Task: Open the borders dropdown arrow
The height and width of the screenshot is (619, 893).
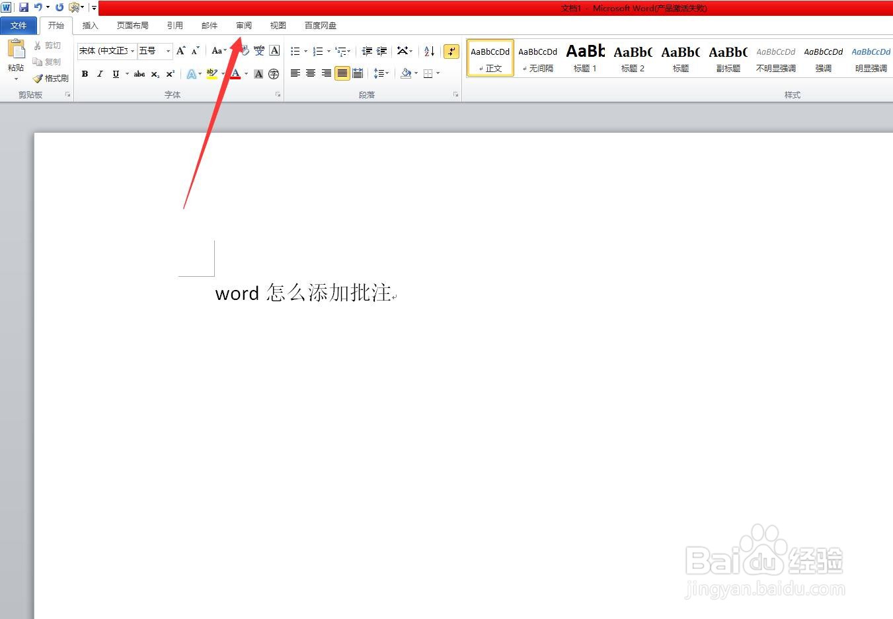Action: point(438,73)
